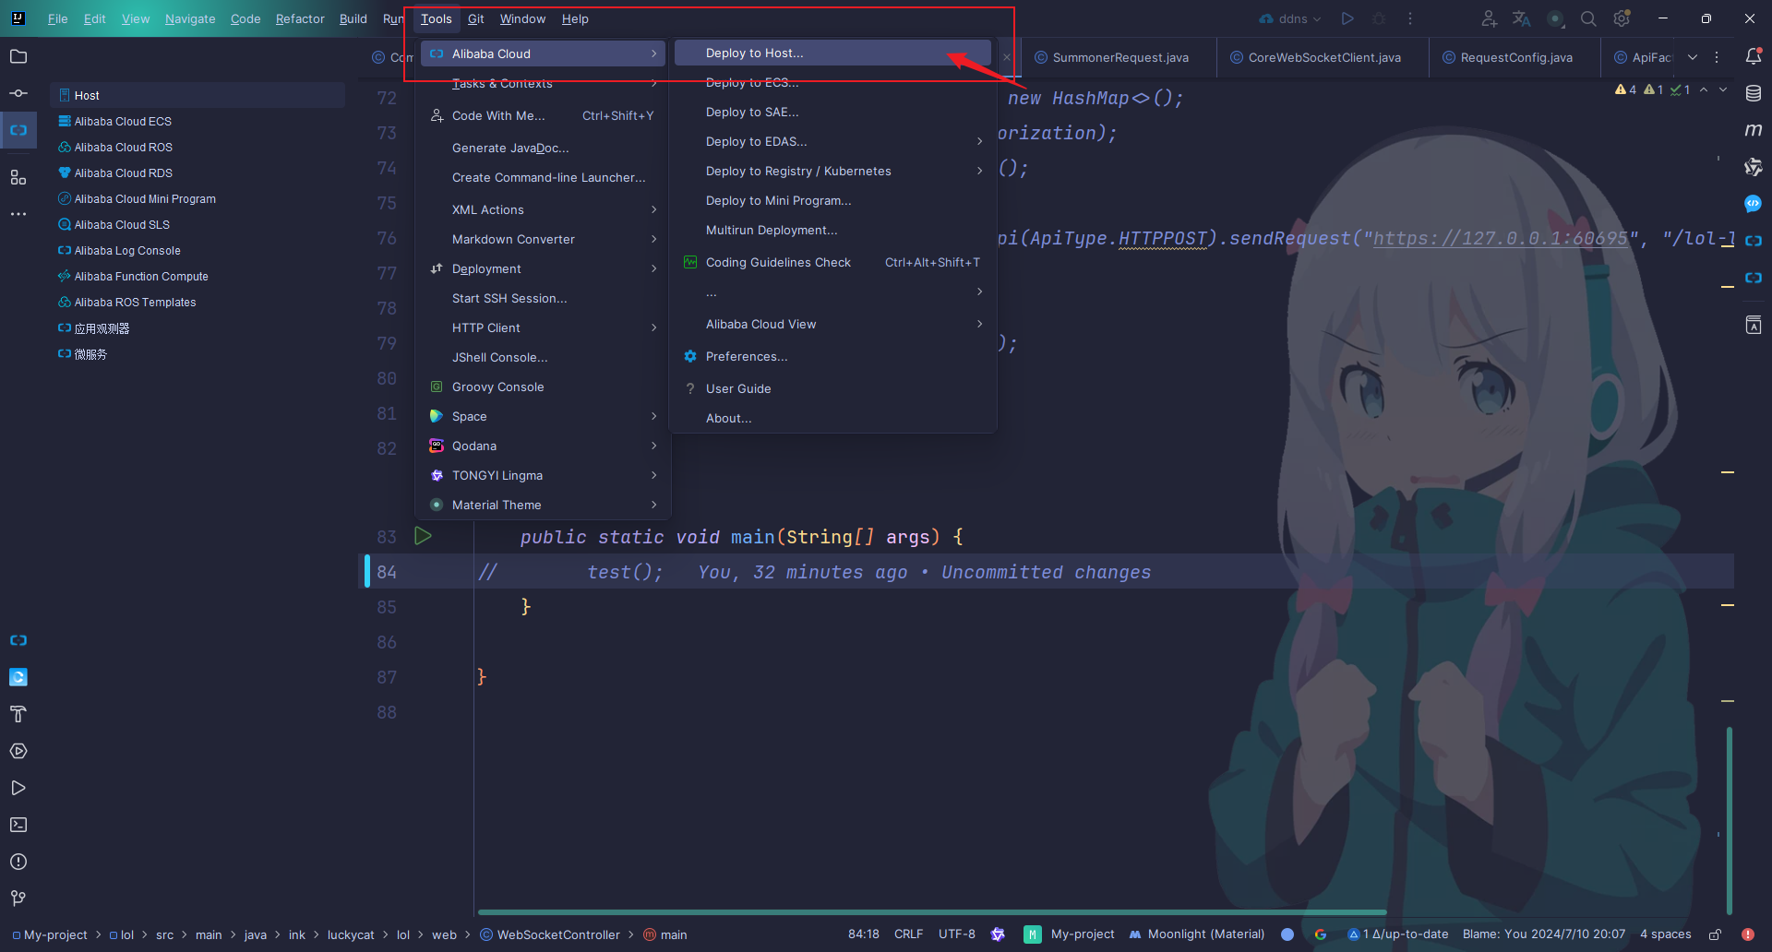Click the Google icon in status bar
The width and height of the screenshot is (1772, 952).
point(1321,934)
